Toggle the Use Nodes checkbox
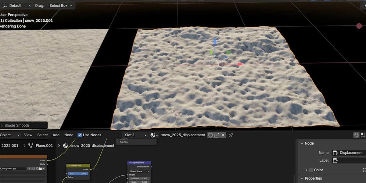The width and height of the screenshot is (366, 183). pyautogui.click(x=80, y=135)
